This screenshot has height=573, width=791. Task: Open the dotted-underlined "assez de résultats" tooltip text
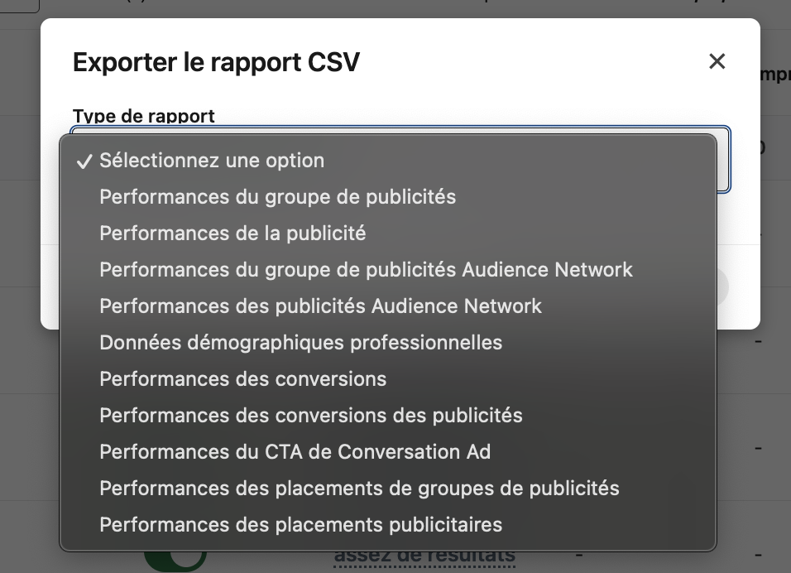click(x=423, y=556)
